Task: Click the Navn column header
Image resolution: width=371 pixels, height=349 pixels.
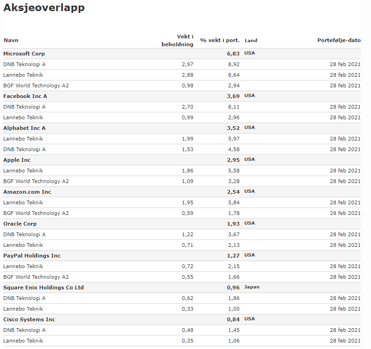Action: pyautogui.click(x=11, y=40)
